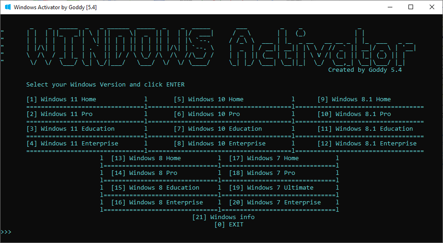Select '[13] Windows 8 Home' entry
The width and height of the screenshot is (443, 243).
click(x=146, y=158)
